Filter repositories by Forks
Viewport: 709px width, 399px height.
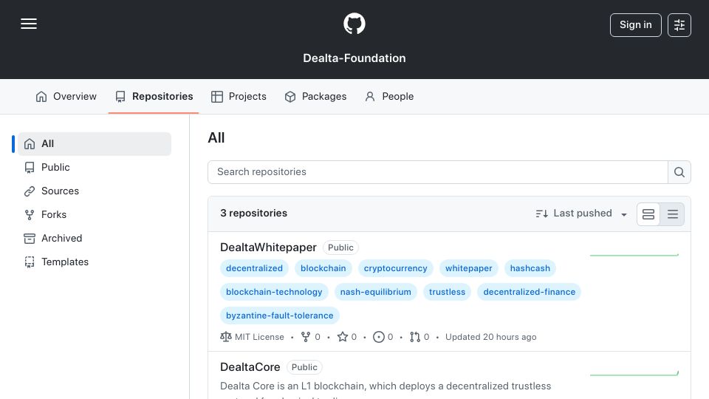95,214
